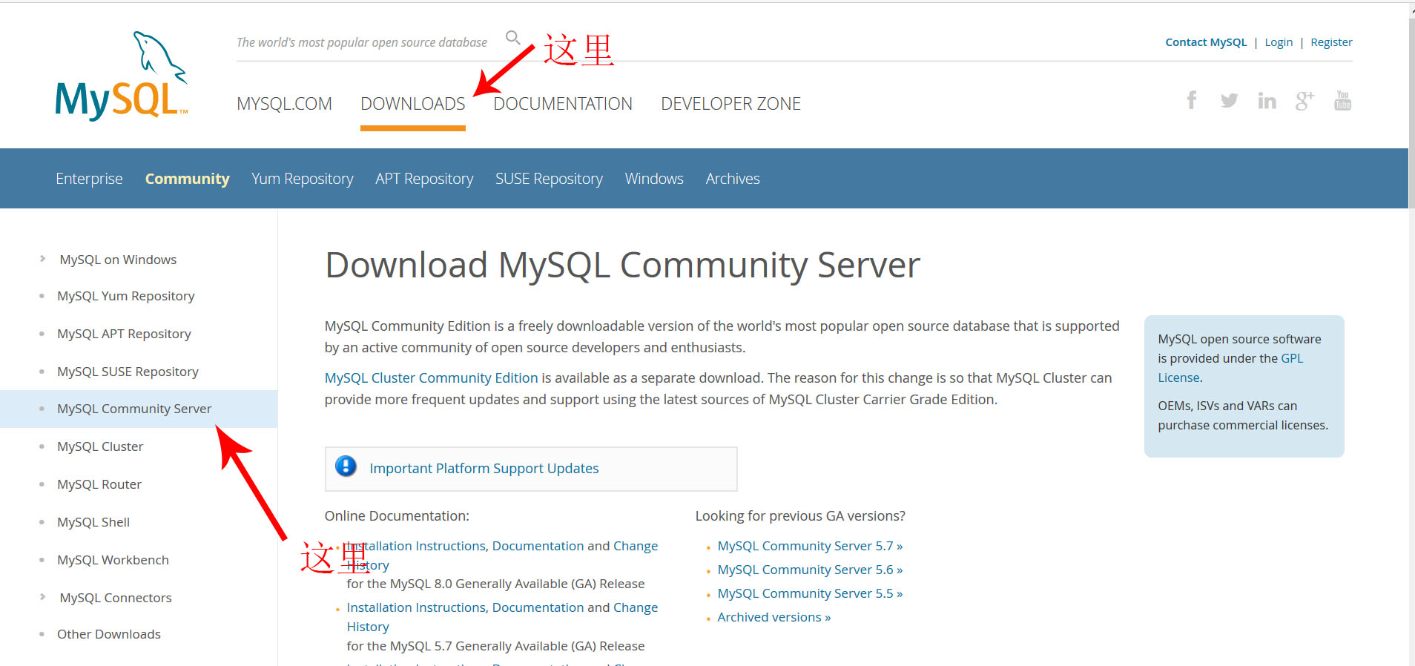
Task: Open 5.7 Installation Instructions, Documentation link
Action: tap(465, 607)
